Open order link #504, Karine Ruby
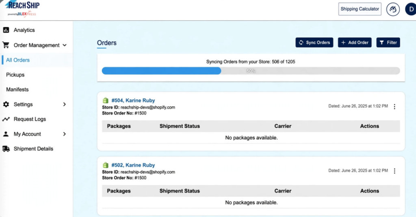This screenshot has height=217, width=416. point(133,100)
